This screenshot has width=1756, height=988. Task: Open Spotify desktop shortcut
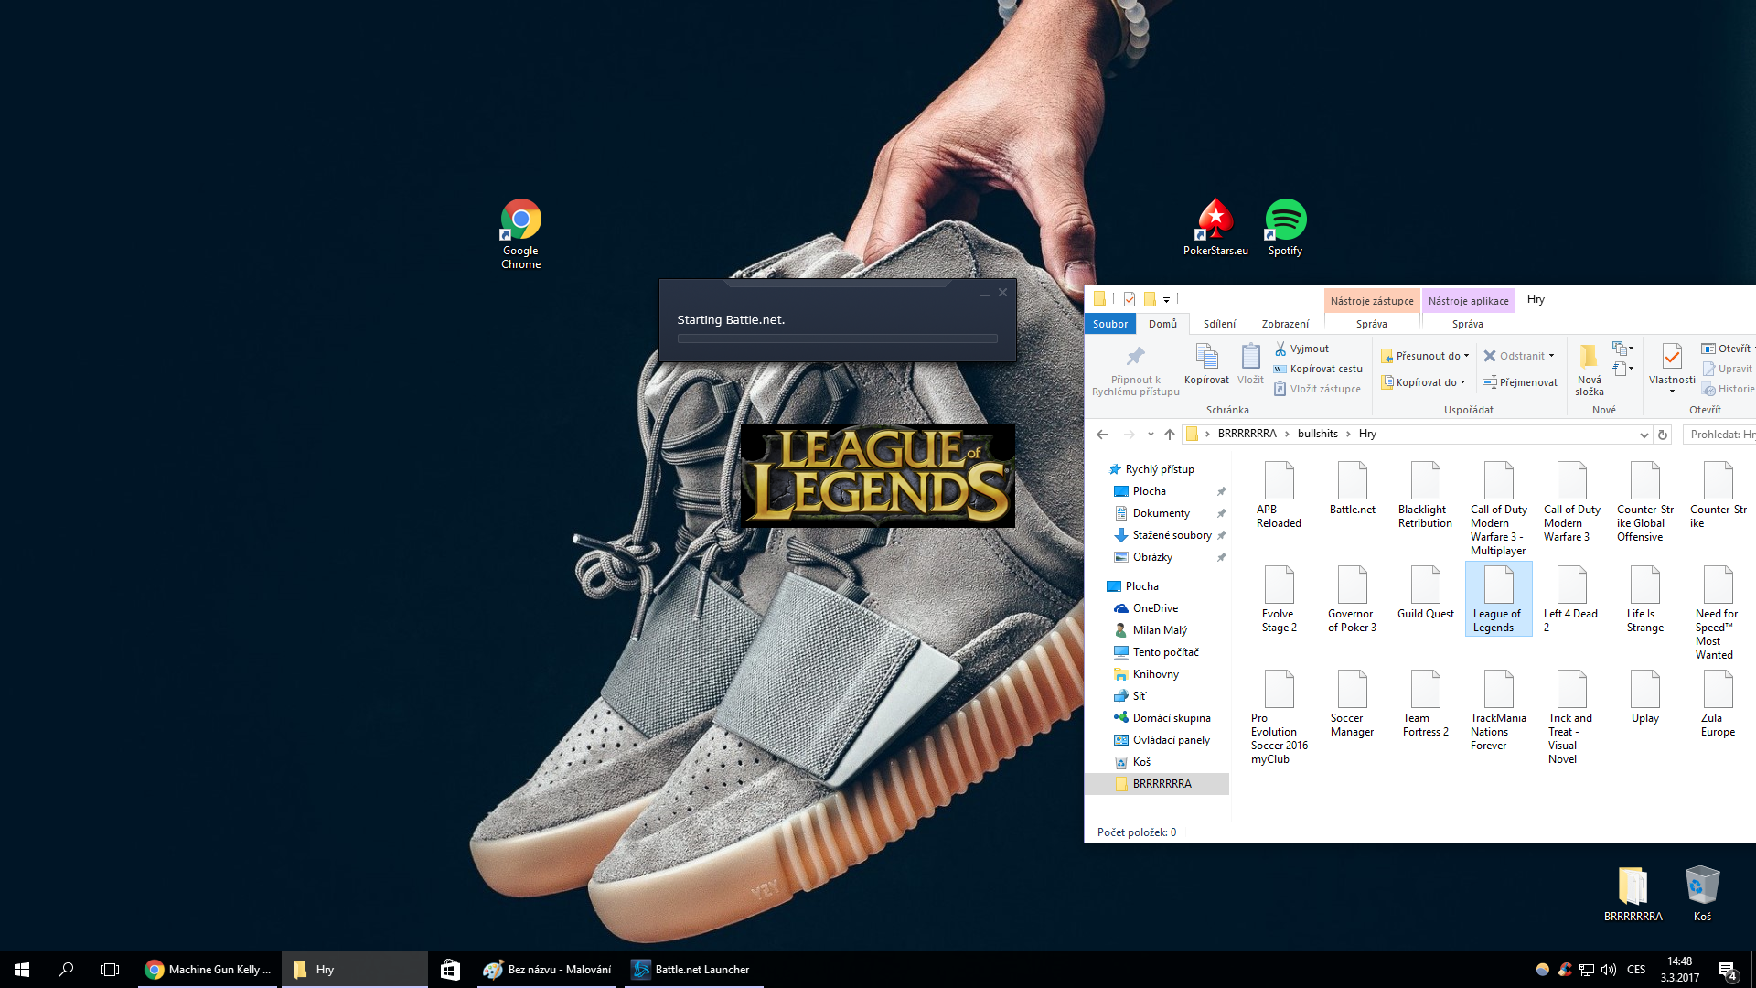point(1285,220)
